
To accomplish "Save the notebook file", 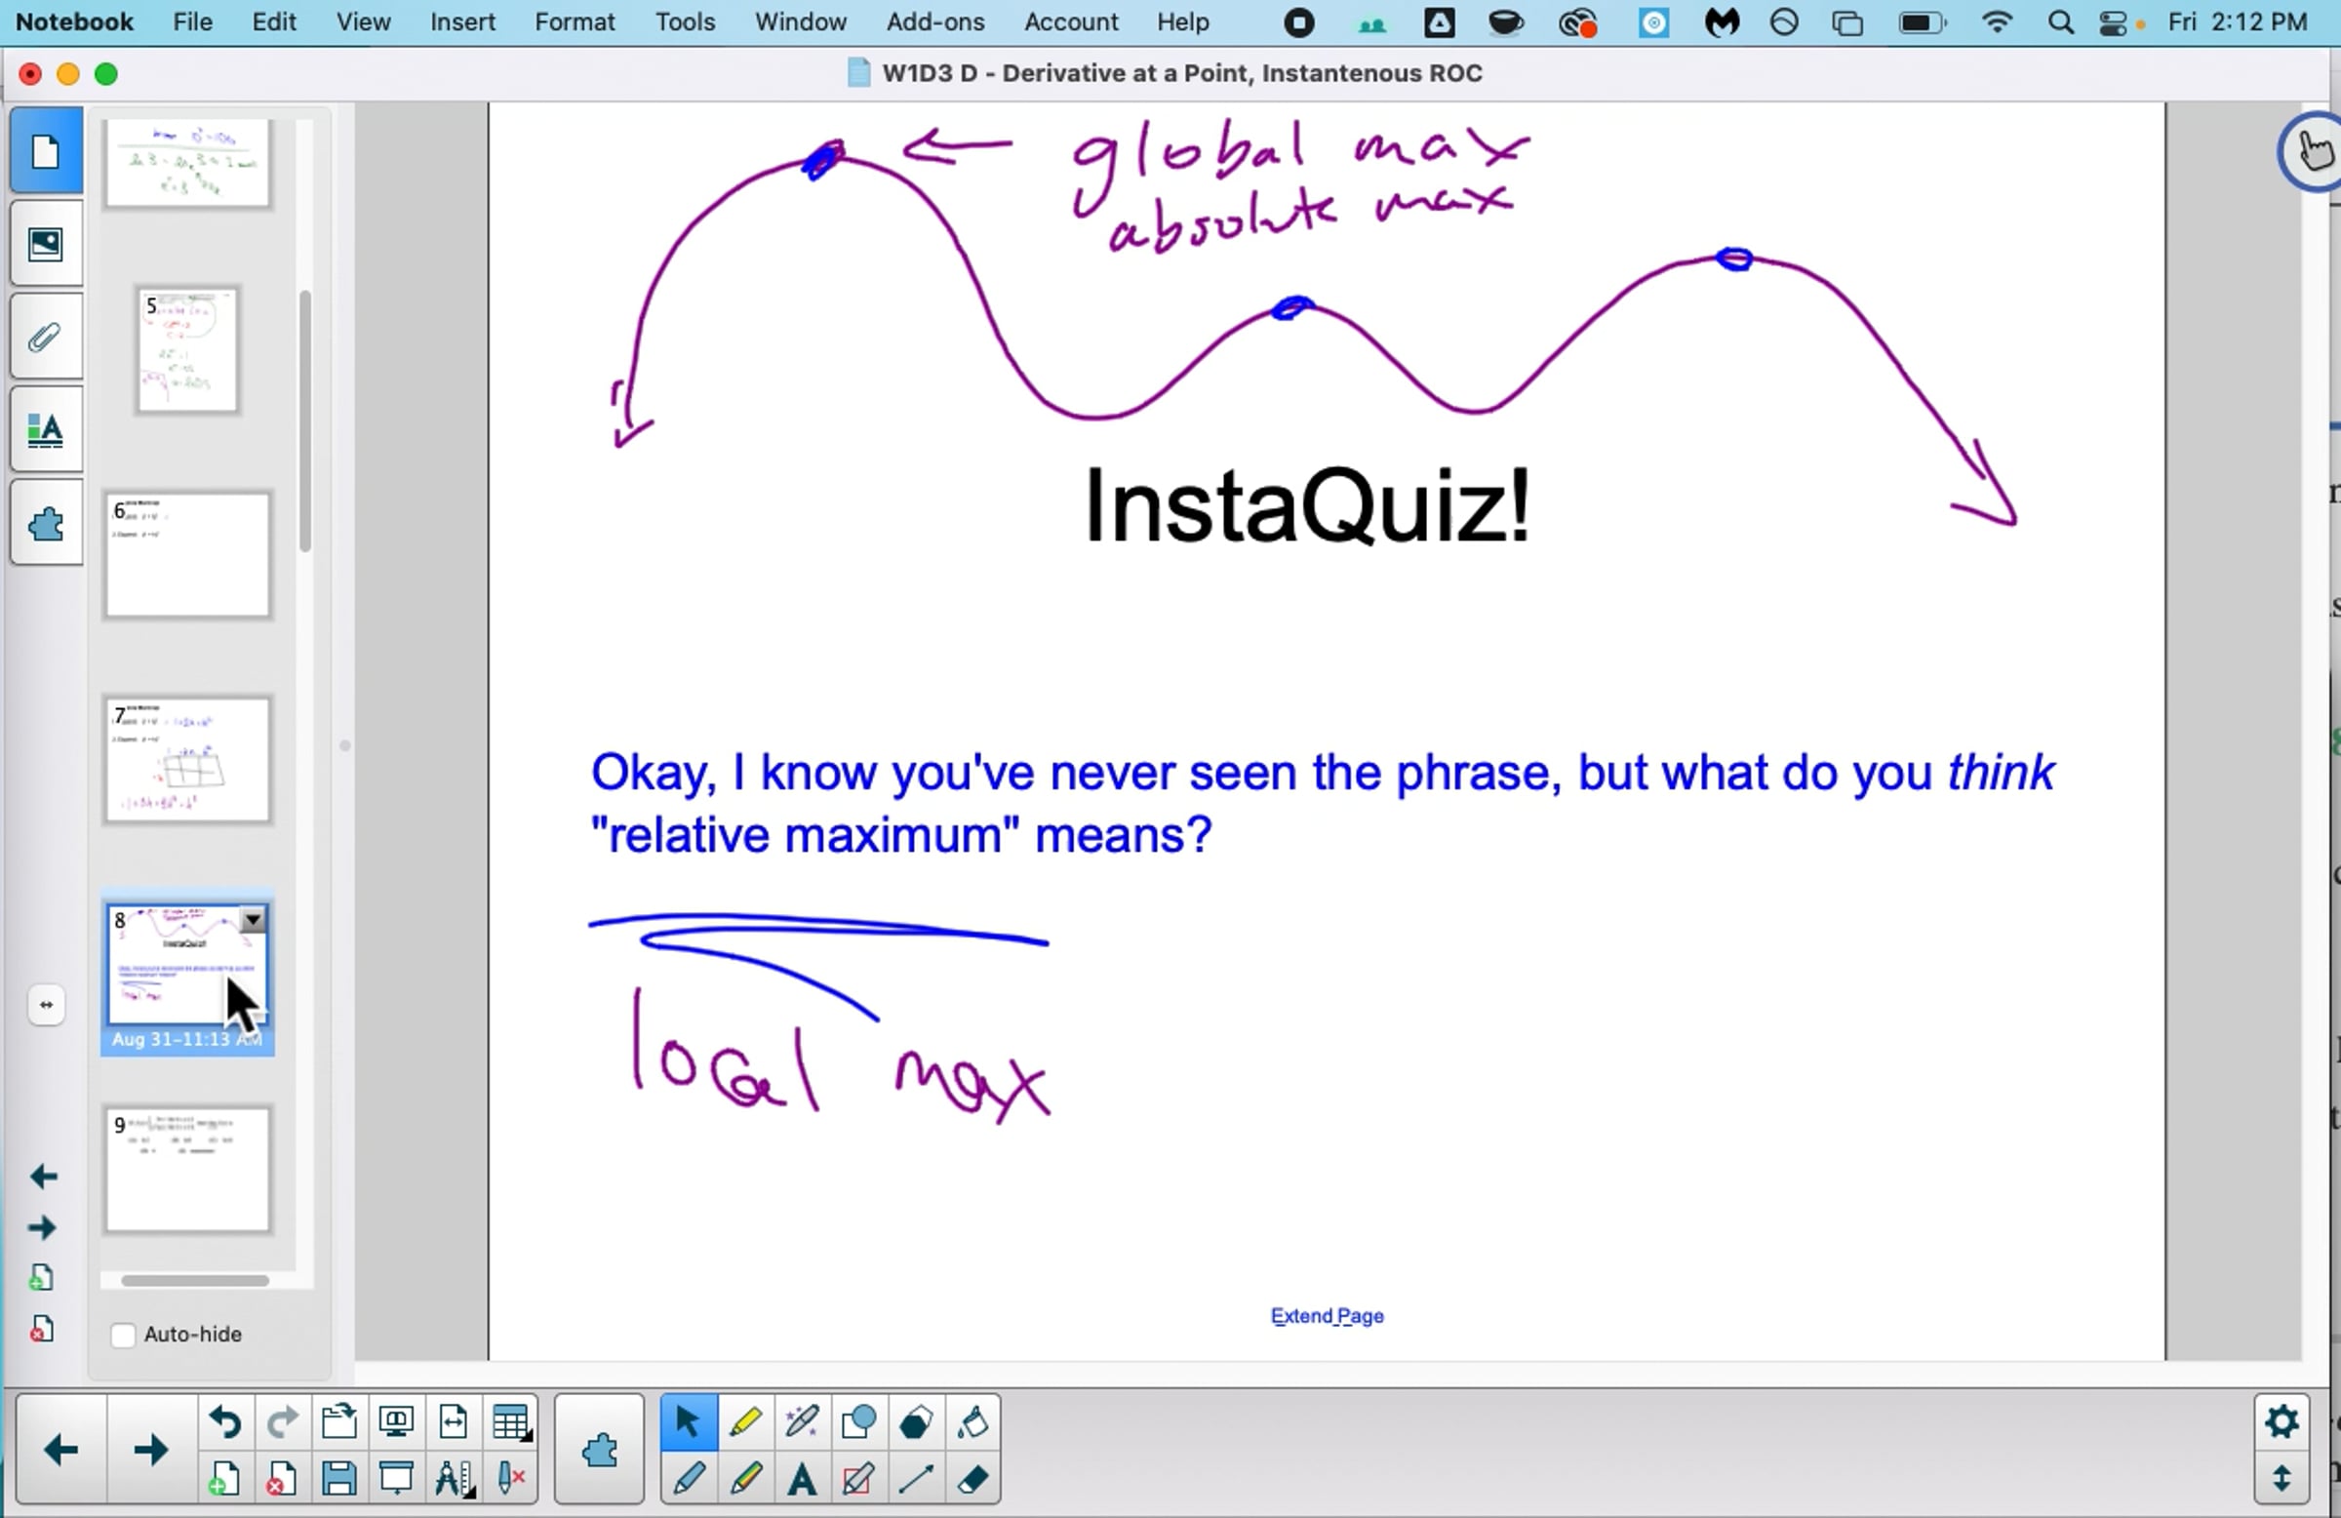I will pyautogui.click(x=338, y=1479).
